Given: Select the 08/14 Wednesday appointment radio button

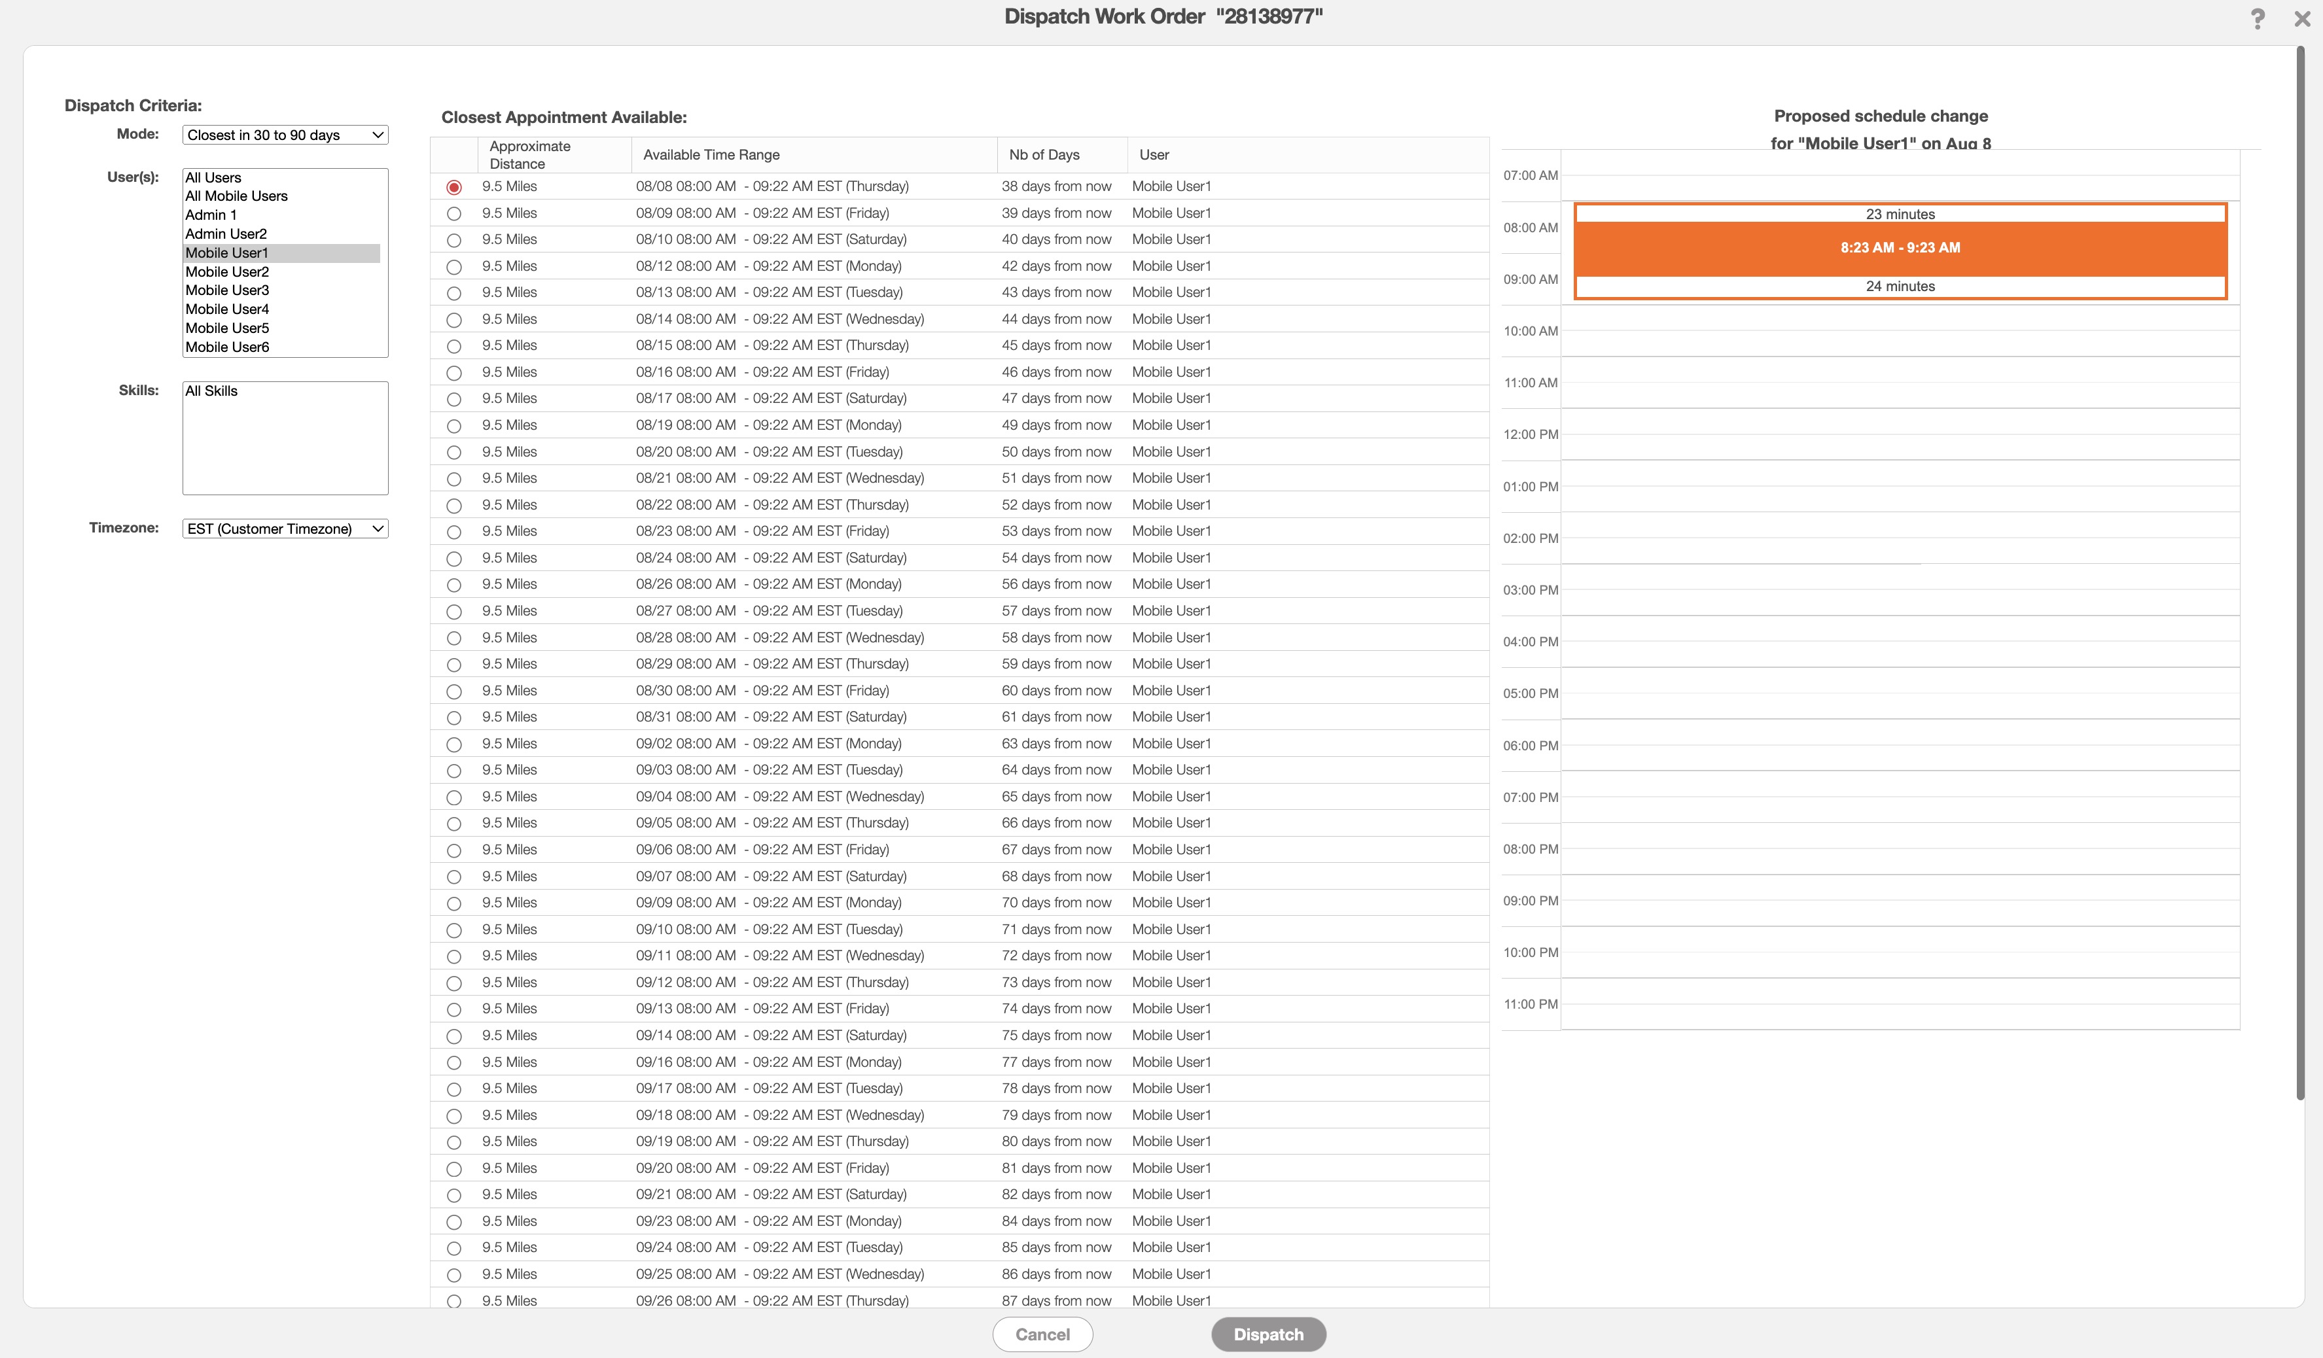Looking at the screenshot, I should 453,320.
